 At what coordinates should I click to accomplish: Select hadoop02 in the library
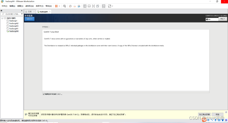(14, 23)
